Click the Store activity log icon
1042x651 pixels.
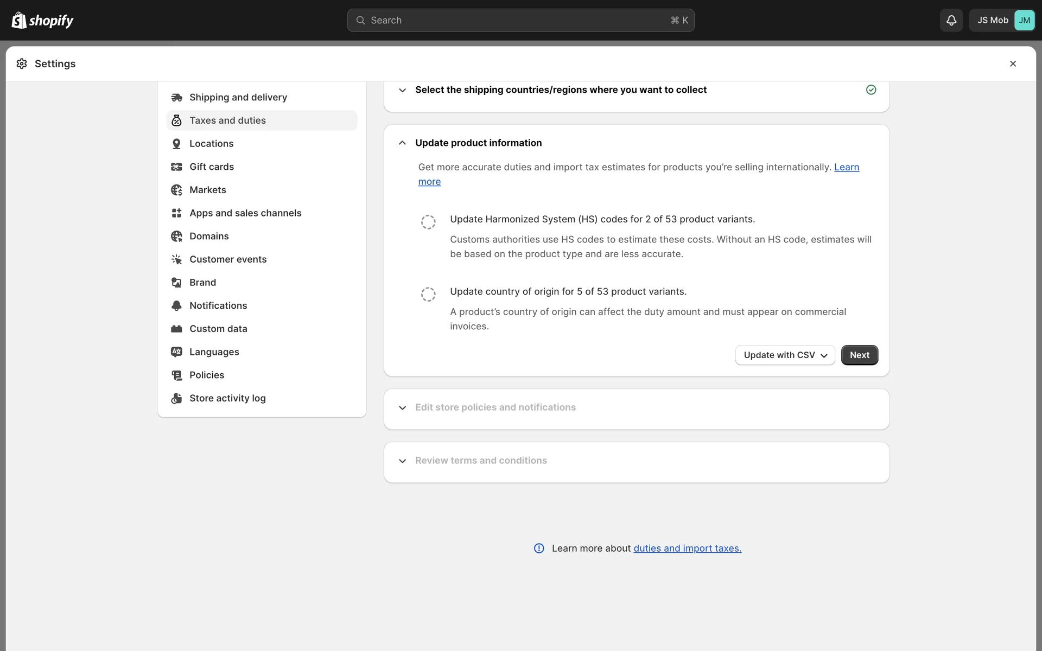point(176,398)
